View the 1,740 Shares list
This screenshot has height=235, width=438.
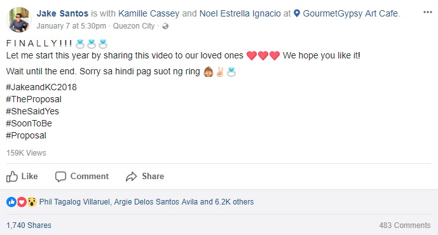coord(29,225)
